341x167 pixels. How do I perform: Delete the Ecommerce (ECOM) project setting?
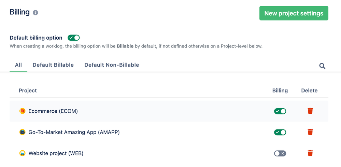point(310,111)
